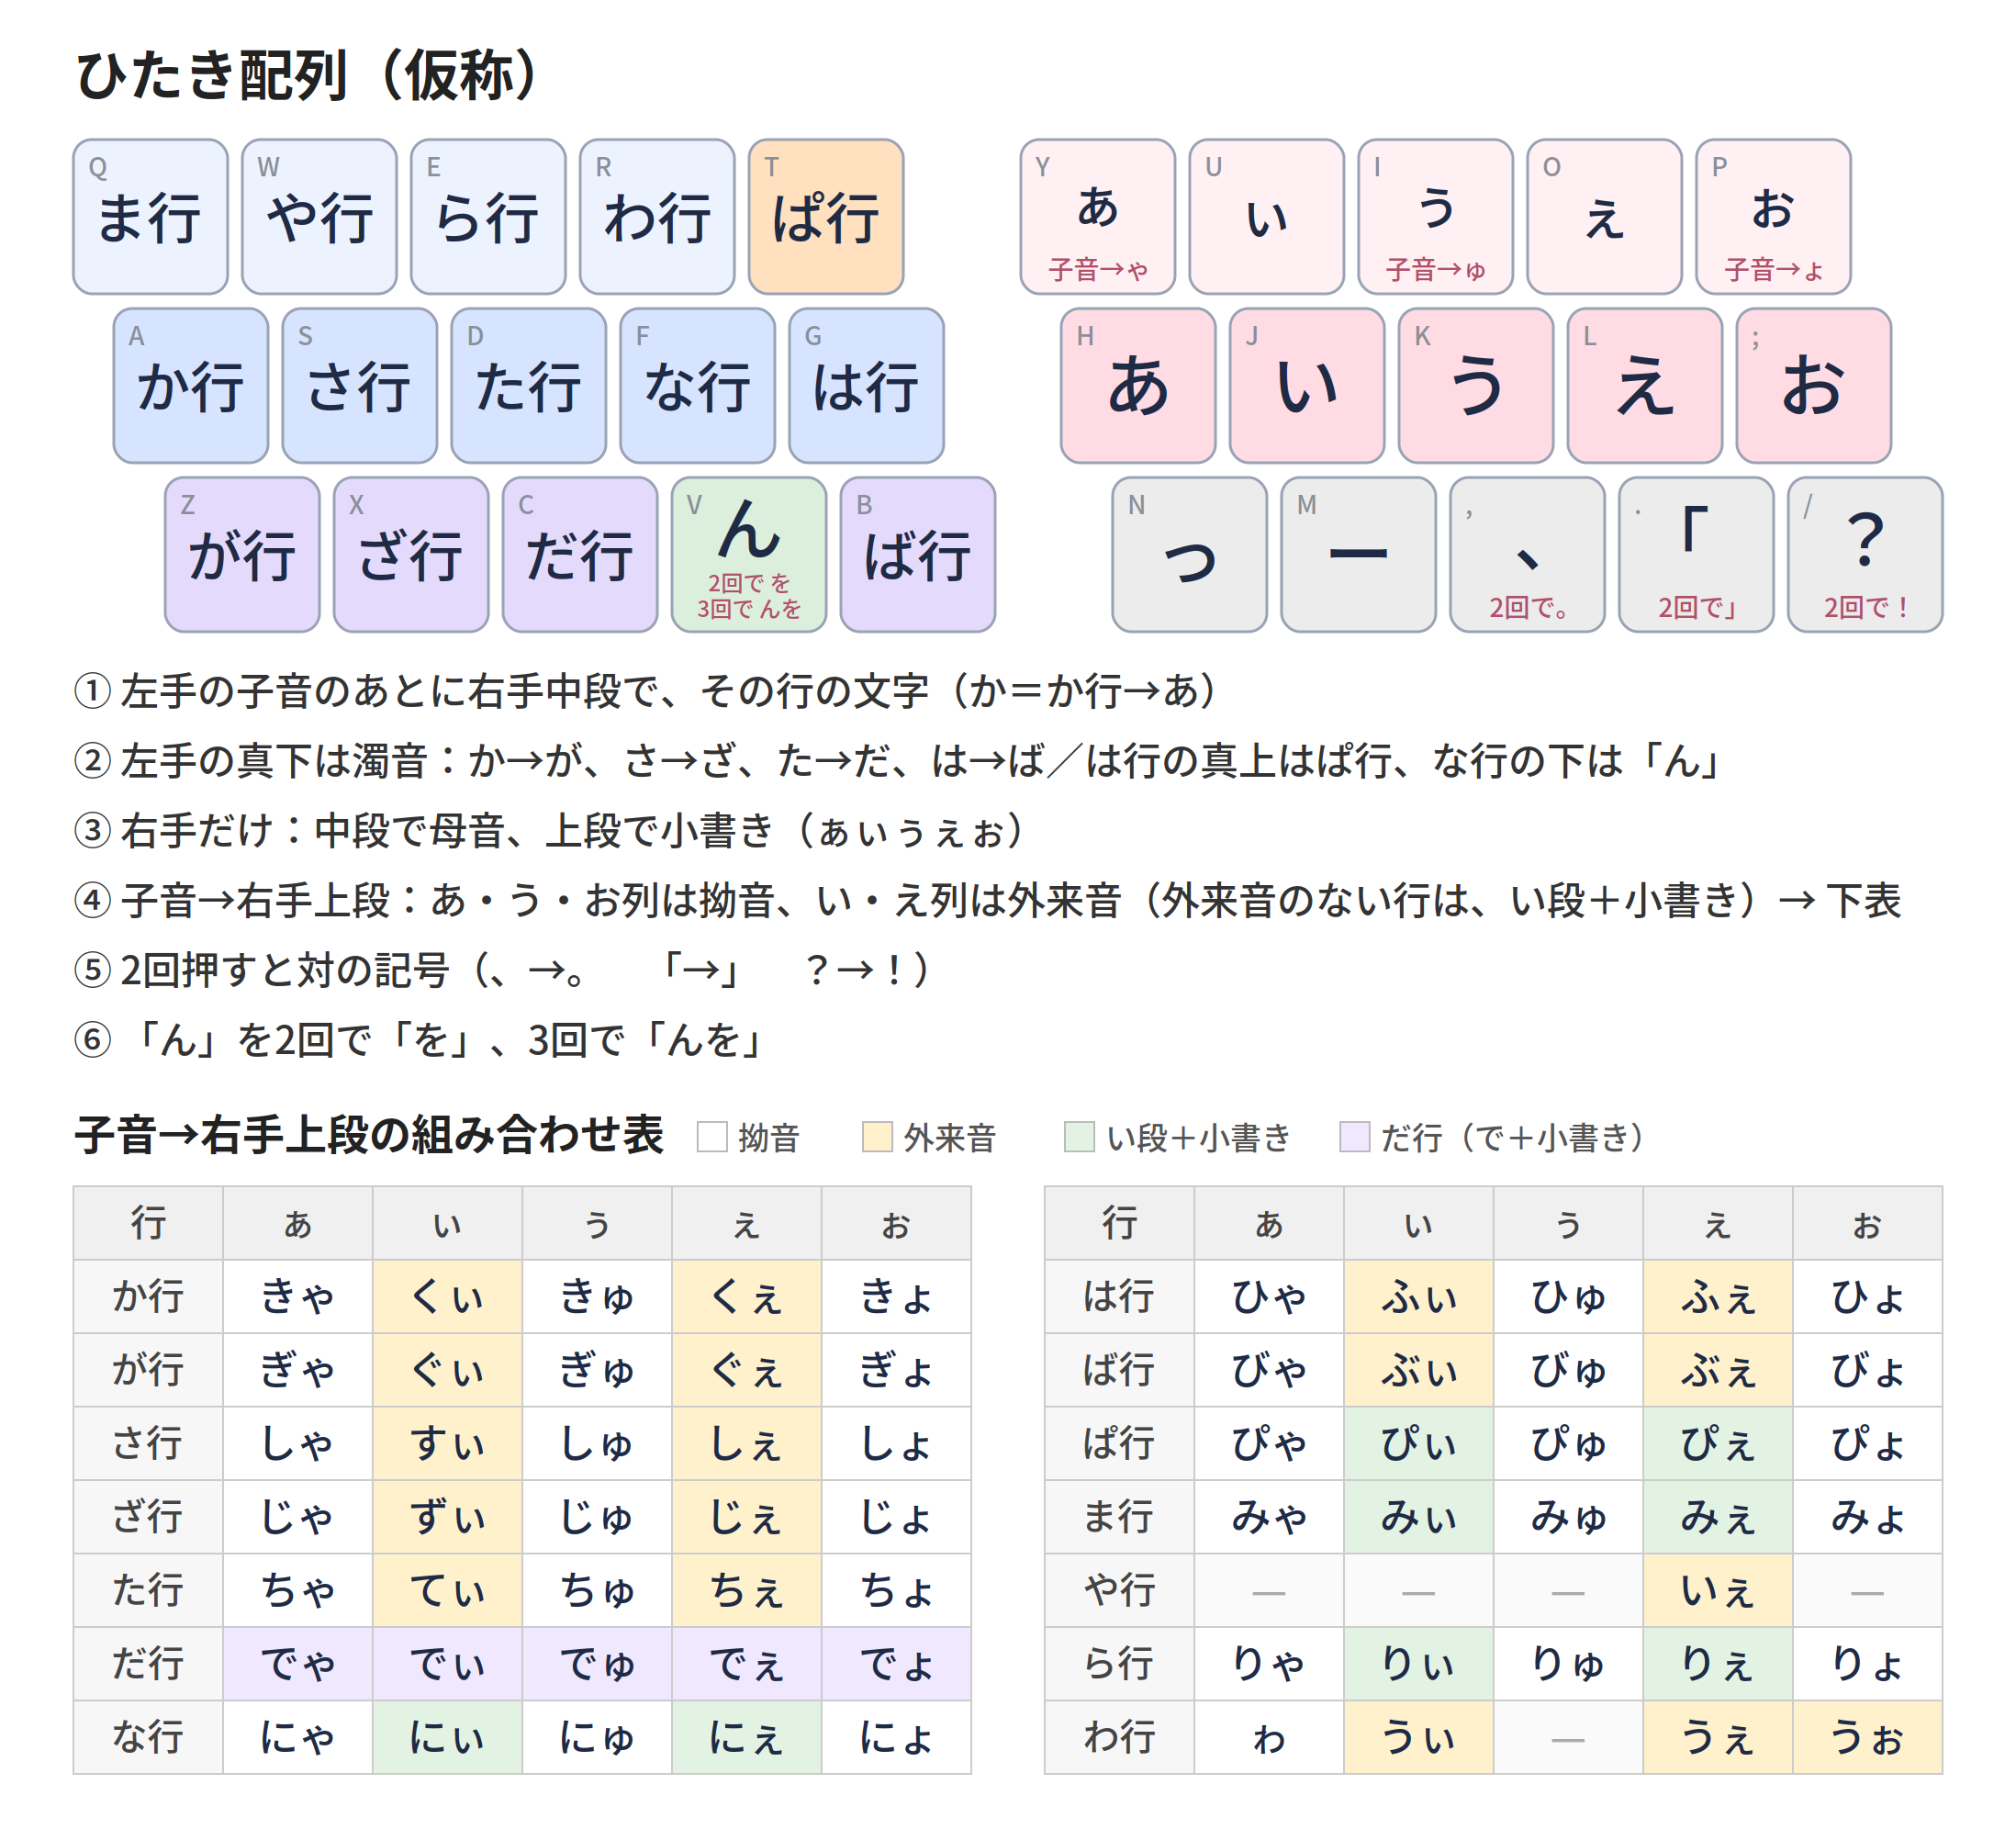
Task: Click the R key labeled わ行
Action: 657,217
